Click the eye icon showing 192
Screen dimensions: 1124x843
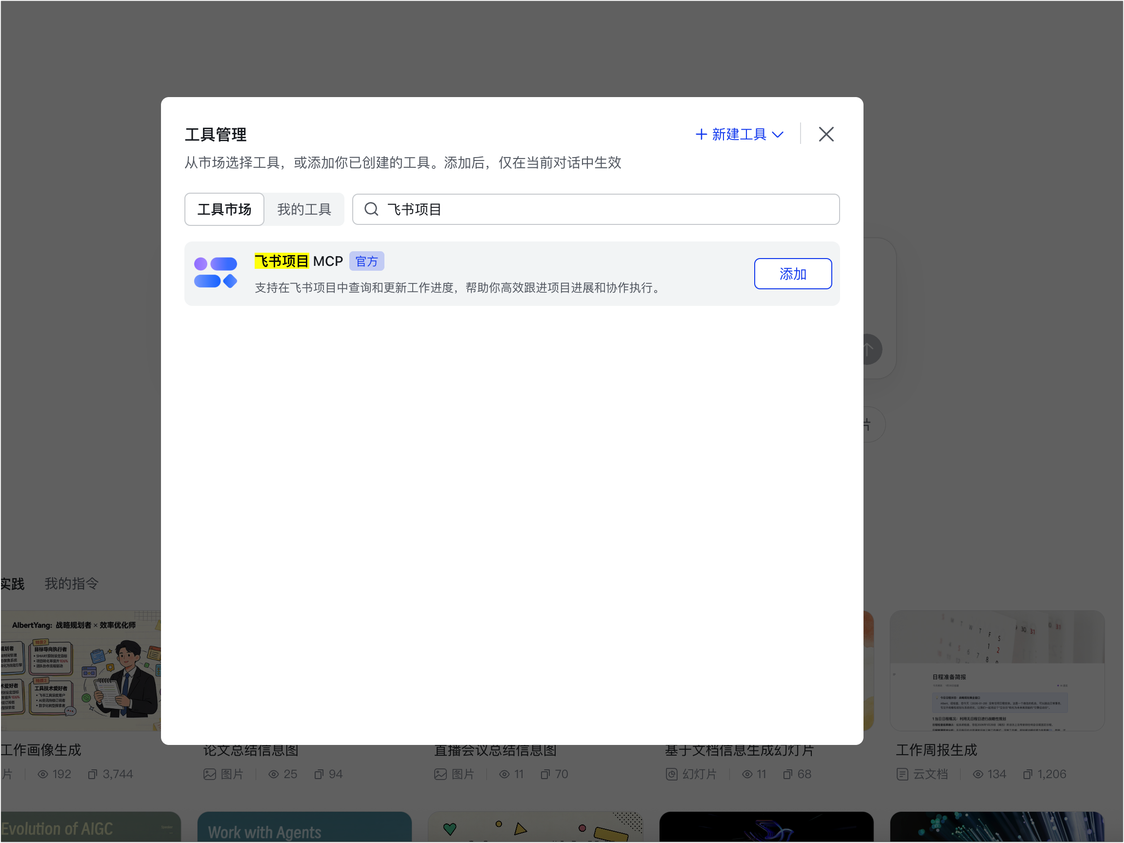[x=42, y=774]
